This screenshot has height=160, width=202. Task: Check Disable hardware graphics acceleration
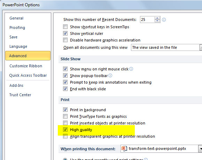(x=65, y=40)
